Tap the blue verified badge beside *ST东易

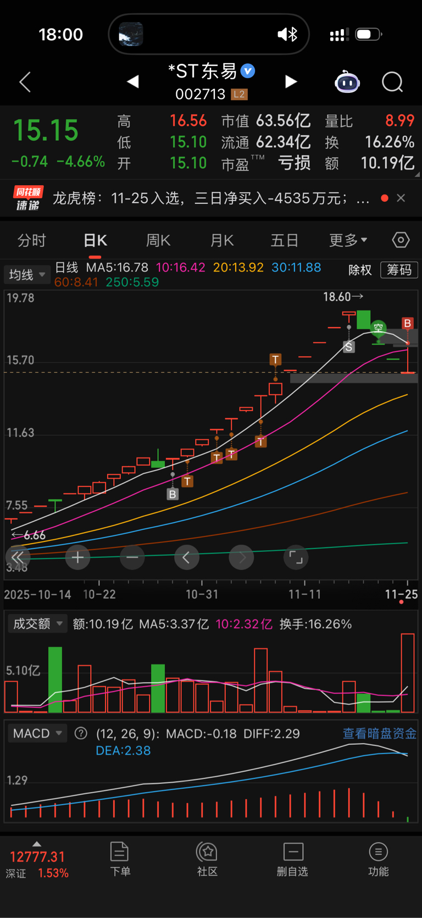click(248, 71)
